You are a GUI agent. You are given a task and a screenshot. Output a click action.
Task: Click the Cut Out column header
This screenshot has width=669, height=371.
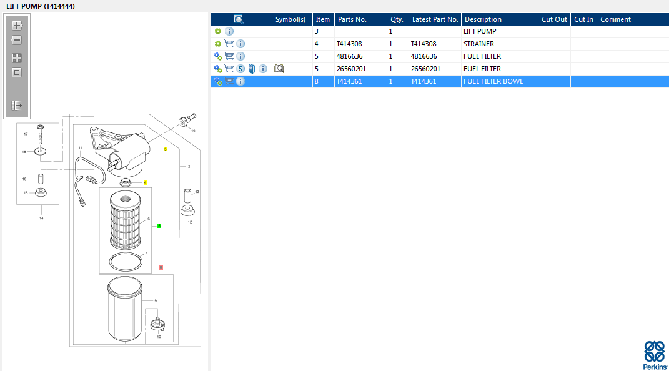(x=554, y=19)
